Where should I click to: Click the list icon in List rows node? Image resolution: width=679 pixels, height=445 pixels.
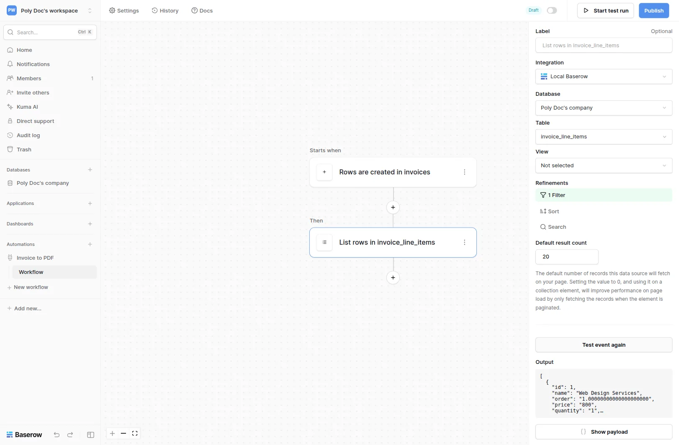324,242
